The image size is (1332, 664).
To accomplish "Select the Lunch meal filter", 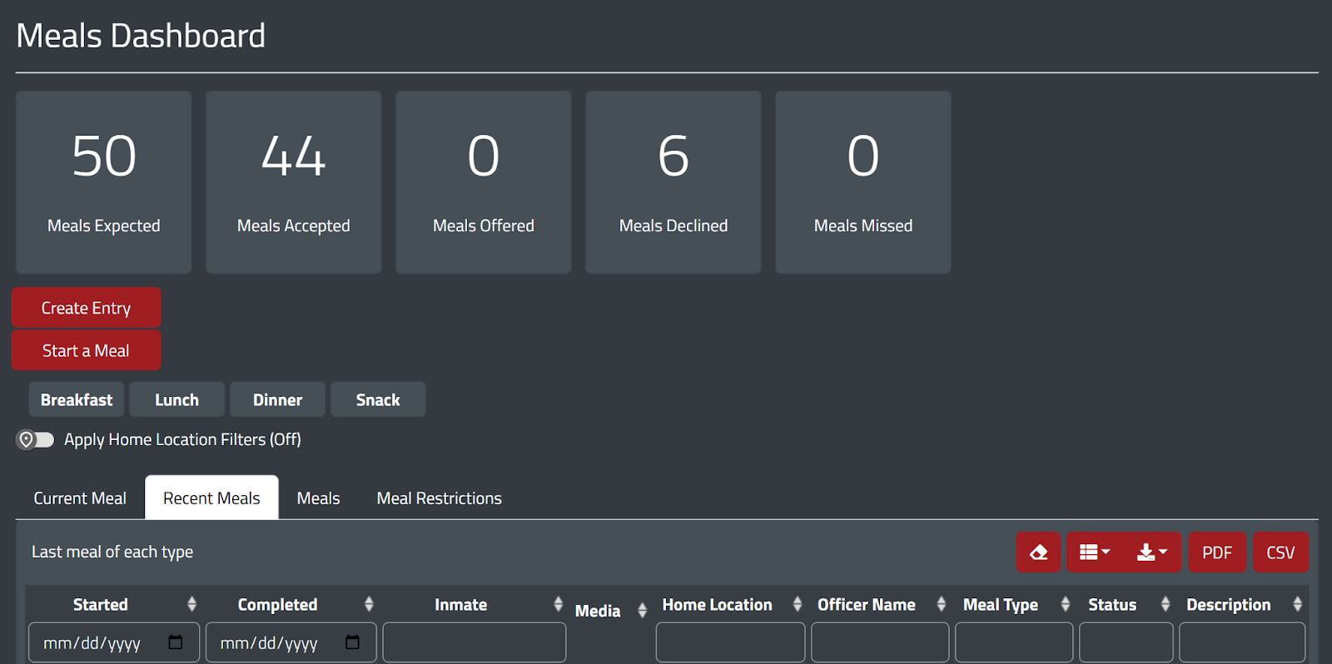I will (176, 400).
